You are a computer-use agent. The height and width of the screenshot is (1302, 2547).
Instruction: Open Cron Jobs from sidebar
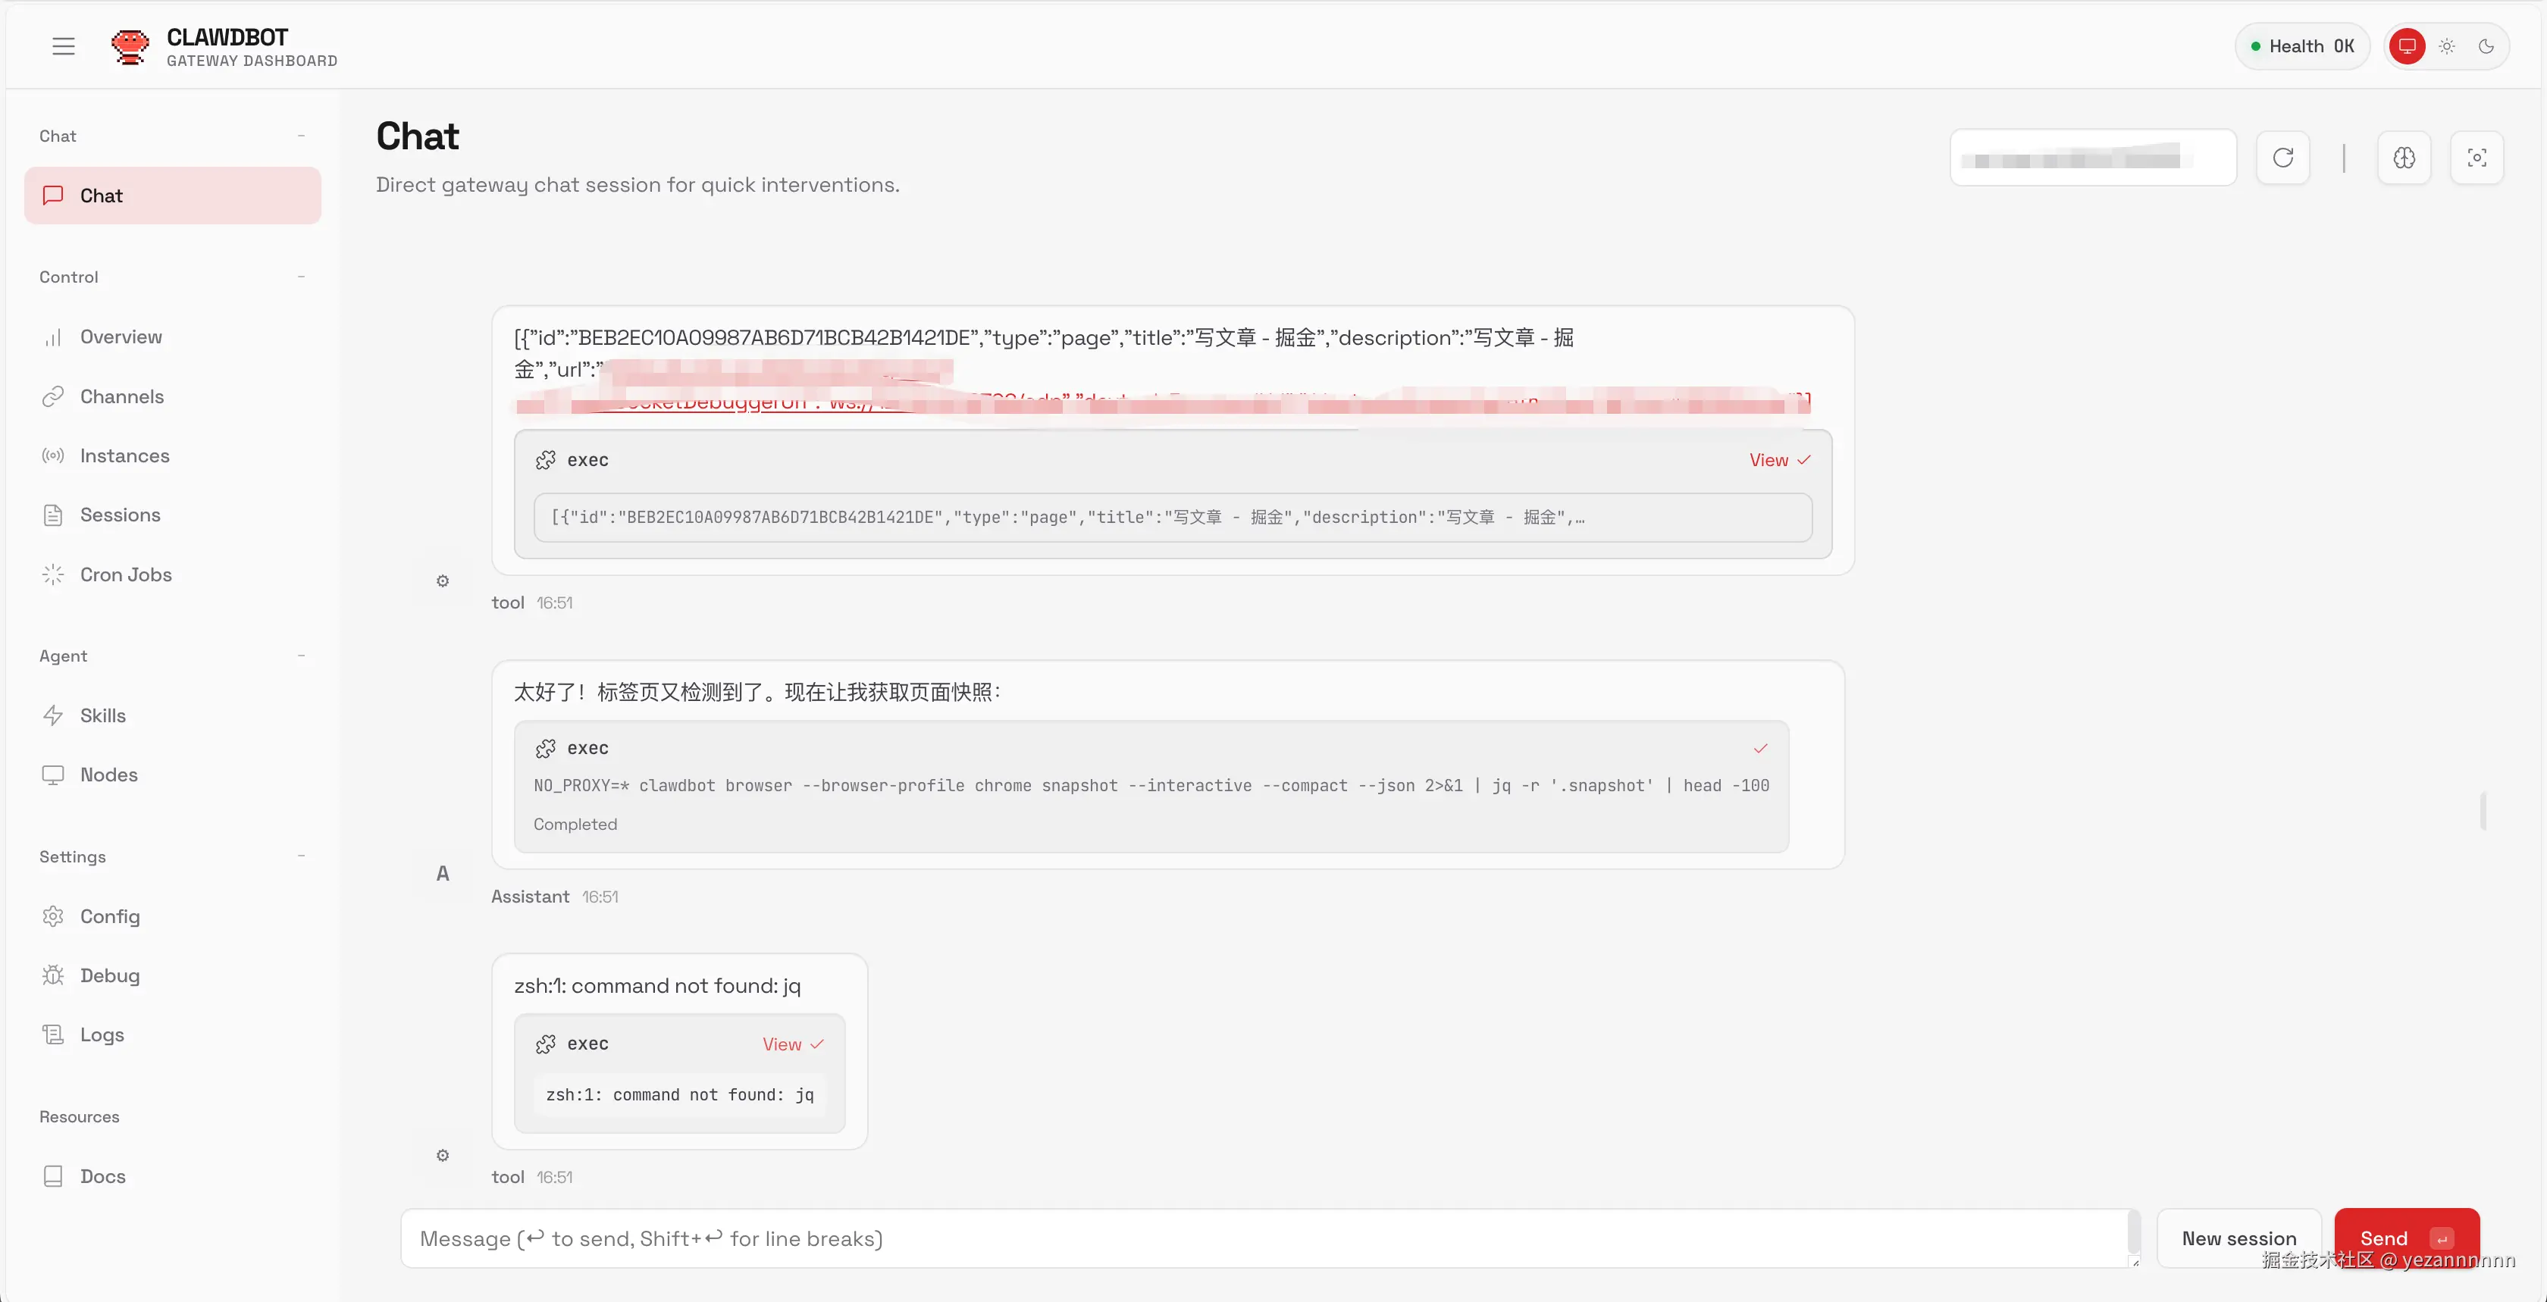(126, 574)
